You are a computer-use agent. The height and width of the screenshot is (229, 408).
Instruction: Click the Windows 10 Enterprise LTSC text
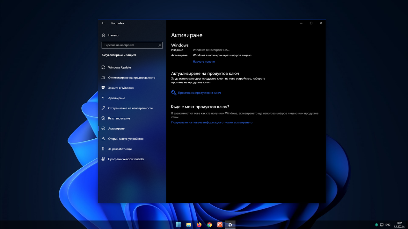pos(211,50)
